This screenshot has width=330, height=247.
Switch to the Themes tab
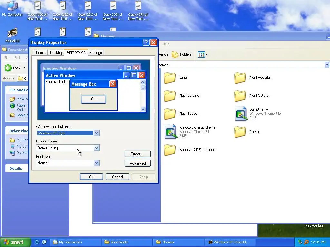[x=40, y=53]
